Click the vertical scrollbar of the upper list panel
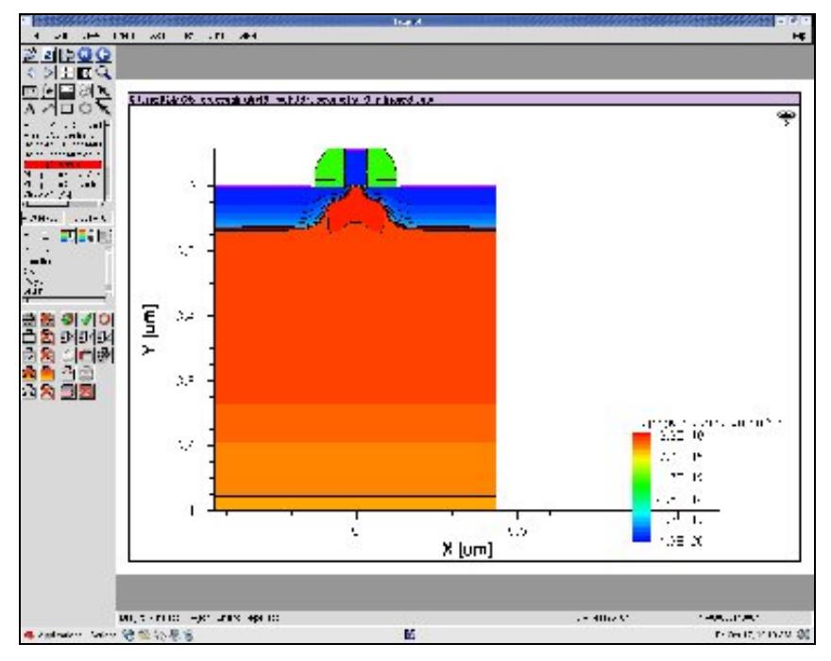The width and height of the screenshot is (831, 661). (107, 160)
